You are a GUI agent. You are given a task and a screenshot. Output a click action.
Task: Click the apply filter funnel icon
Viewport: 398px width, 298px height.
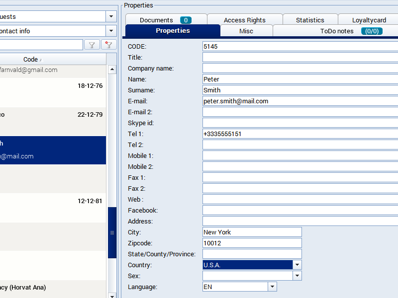[x=92, y=45]
